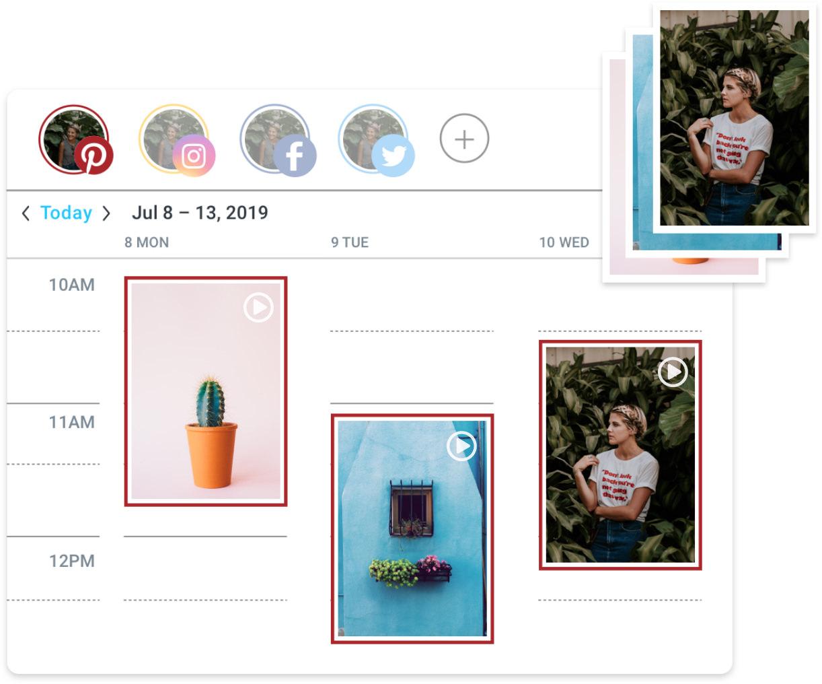The width and height of the screenshot is (822, 684).
Task: Play the cactus post video
Action: pyautogui.click(x=258, y=308)
